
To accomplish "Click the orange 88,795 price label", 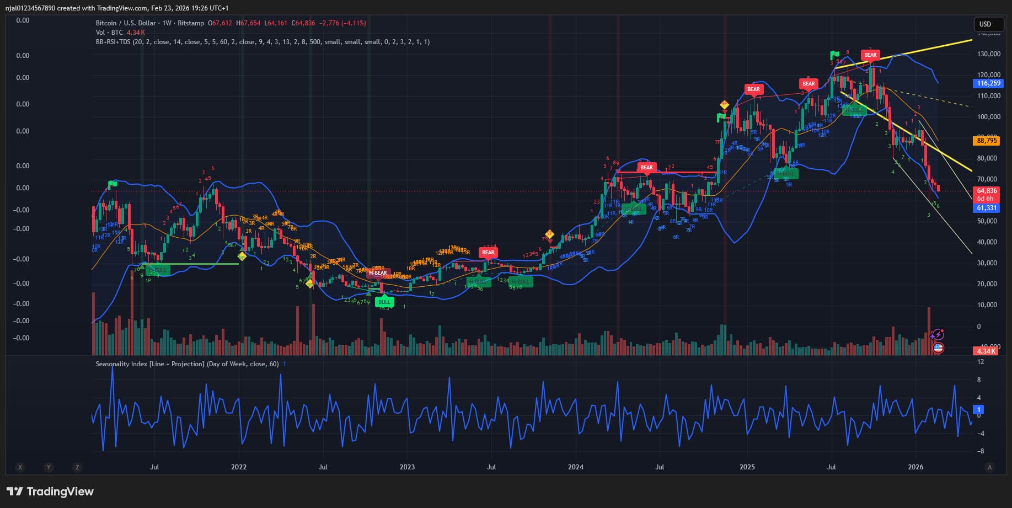I will [x=987, y=141].
